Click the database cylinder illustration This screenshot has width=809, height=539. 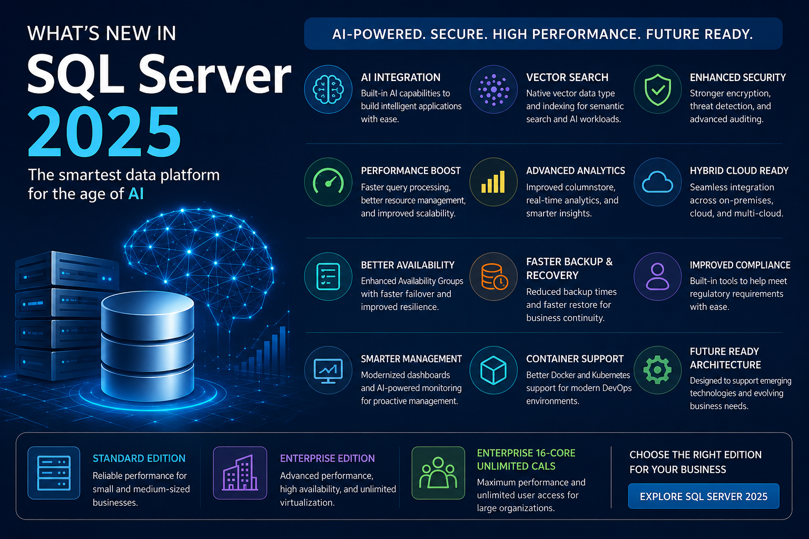147,346
